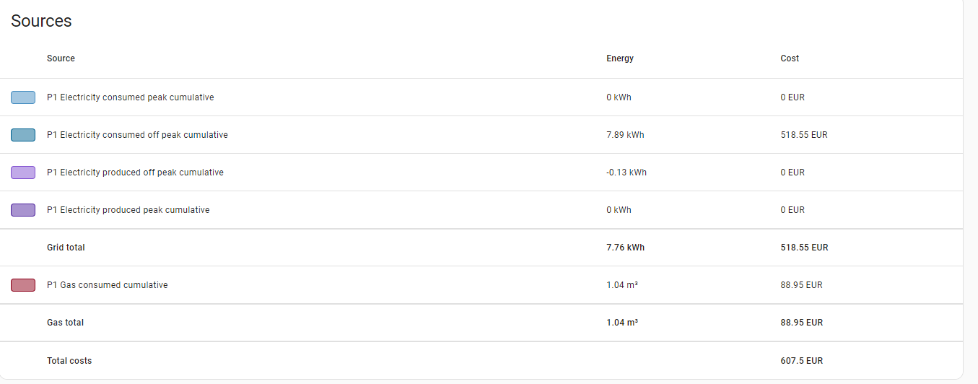This screenshot has height=384, width=978.
Task: Click the dark purple produced peak swatch
Action: pyautogui.click(x=23, y=210)
